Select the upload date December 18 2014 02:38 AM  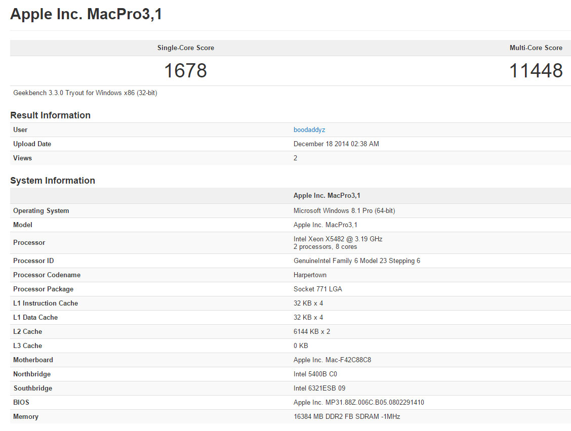coord(336,144)
